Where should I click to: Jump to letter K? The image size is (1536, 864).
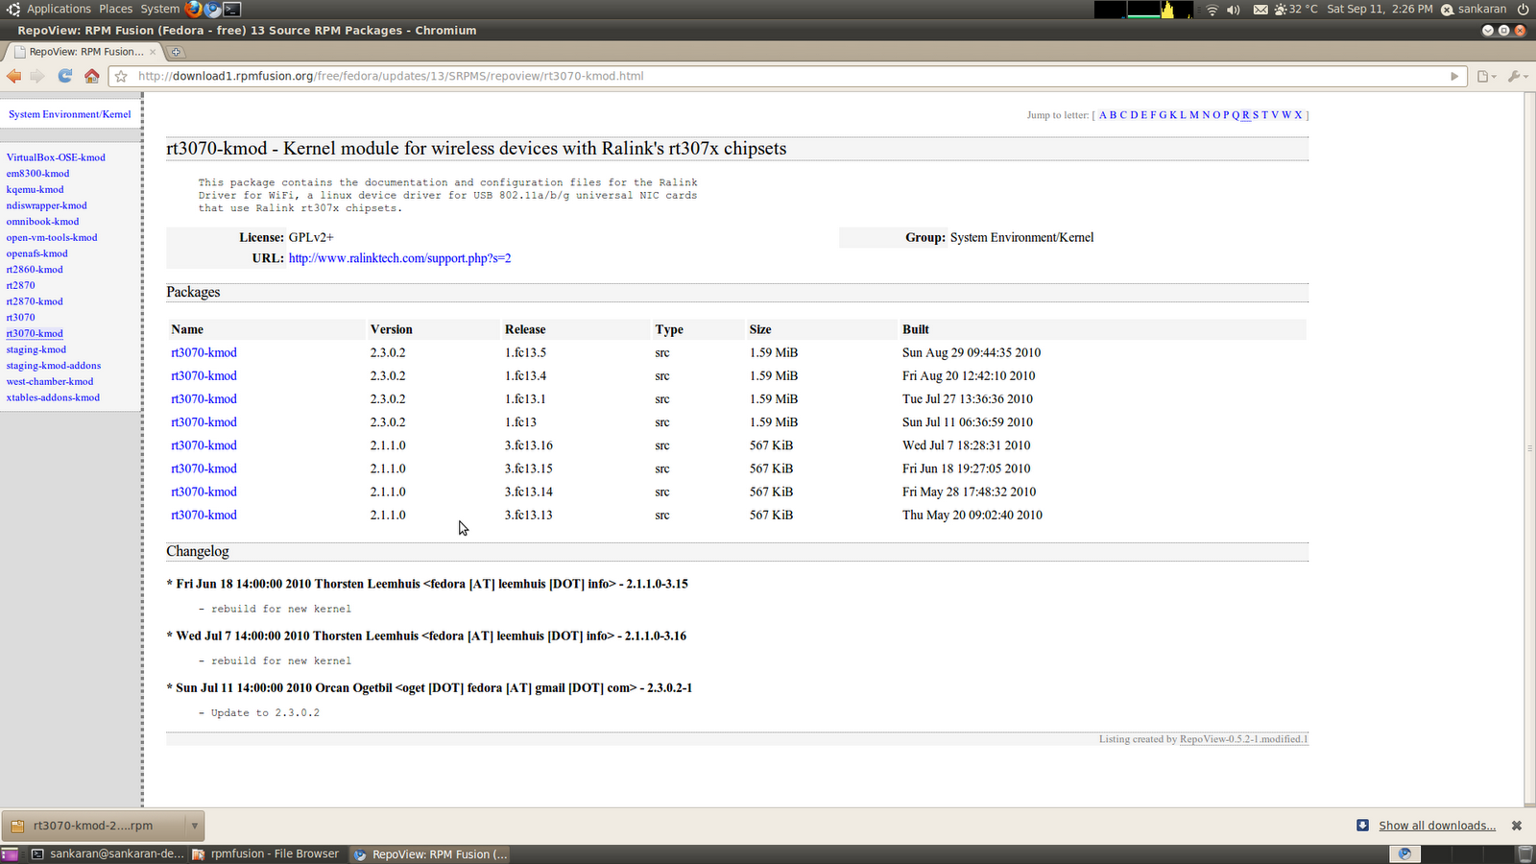click(x=1173, y=115)
